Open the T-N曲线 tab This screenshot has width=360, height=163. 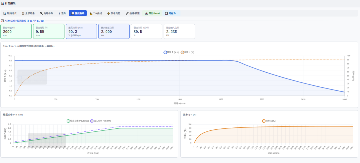point(96,13)
